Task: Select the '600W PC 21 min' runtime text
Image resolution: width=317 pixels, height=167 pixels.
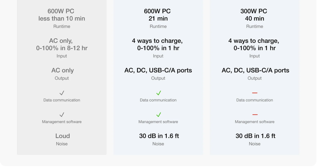Action: click(x=157, y=15)
